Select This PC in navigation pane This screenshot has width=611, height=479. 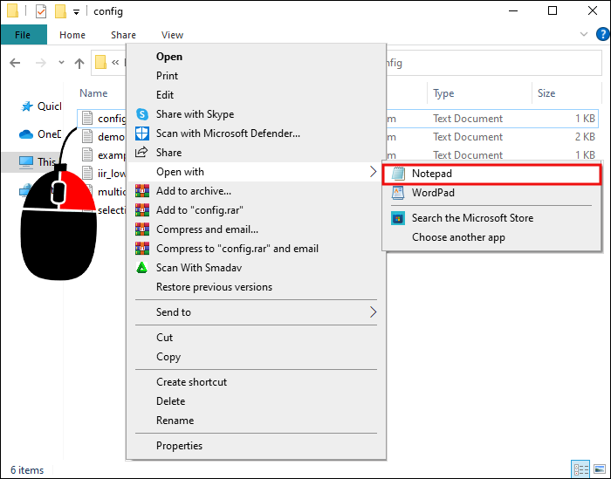(37, 161)
